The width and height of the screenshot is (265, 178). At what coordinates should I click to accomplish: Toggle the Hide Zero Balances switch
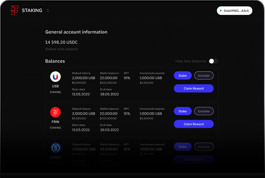213,61
